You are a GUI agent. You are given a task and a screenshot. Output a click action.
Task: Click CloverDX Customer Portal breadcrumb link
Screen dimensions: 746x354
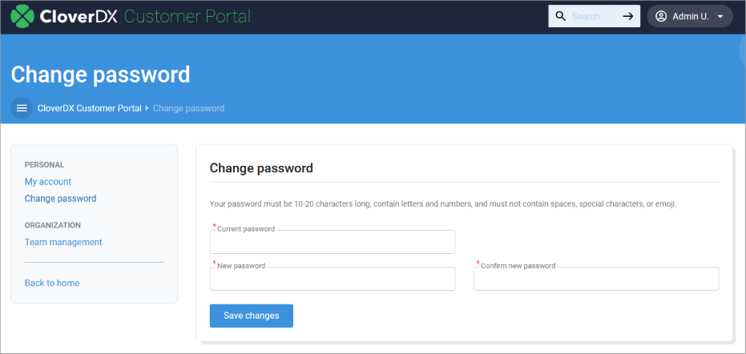point(90,108)
